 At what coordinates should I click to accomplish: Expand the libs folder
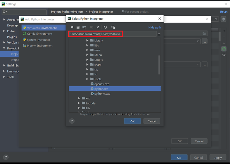pyautogui.click(x=87, y=45)
